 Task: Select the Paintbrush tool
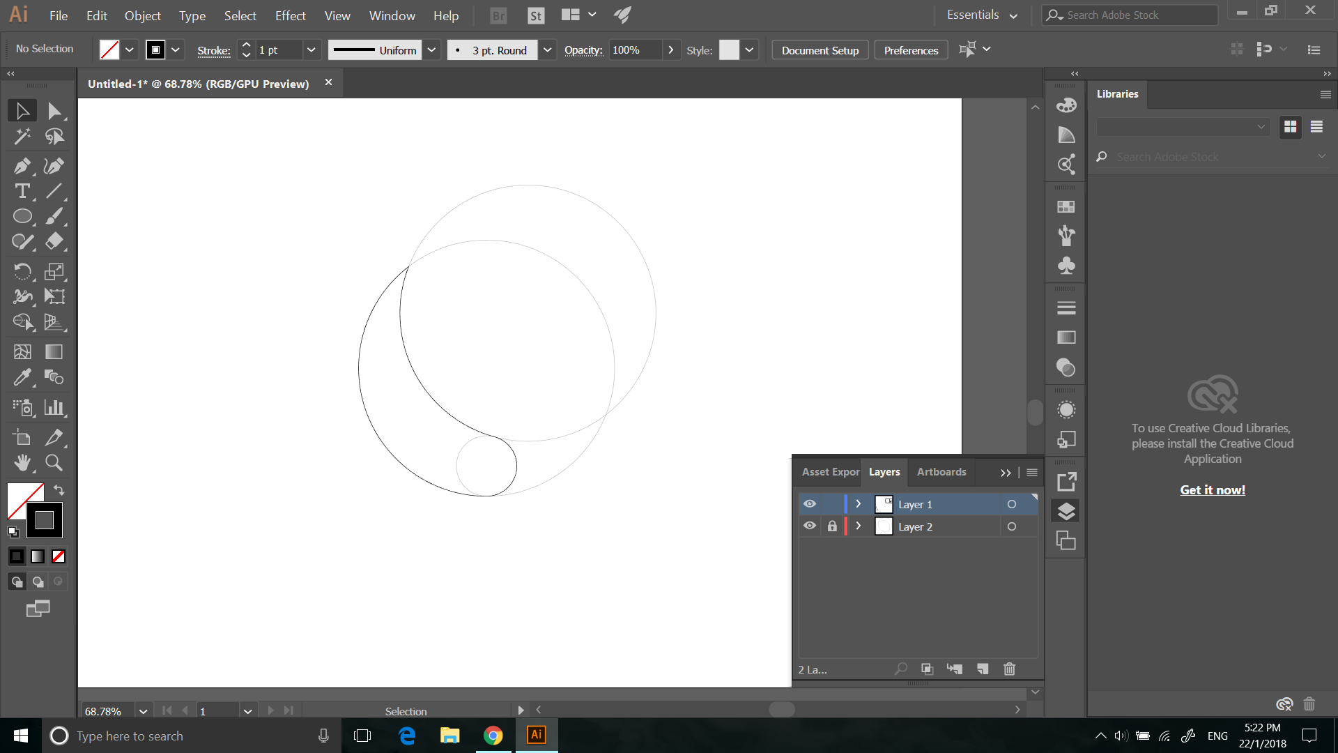coord(54,217)
